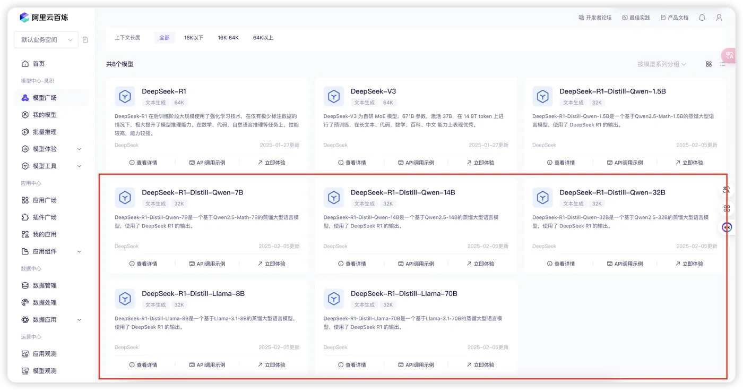Open the 开发者论坛 link

click(x=595, y=18)
